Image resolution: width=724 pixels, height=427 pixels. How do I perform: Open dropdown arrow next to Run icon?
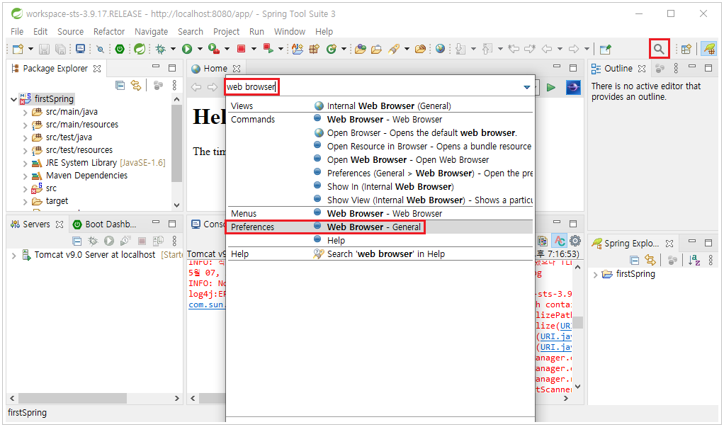(200, 49)
